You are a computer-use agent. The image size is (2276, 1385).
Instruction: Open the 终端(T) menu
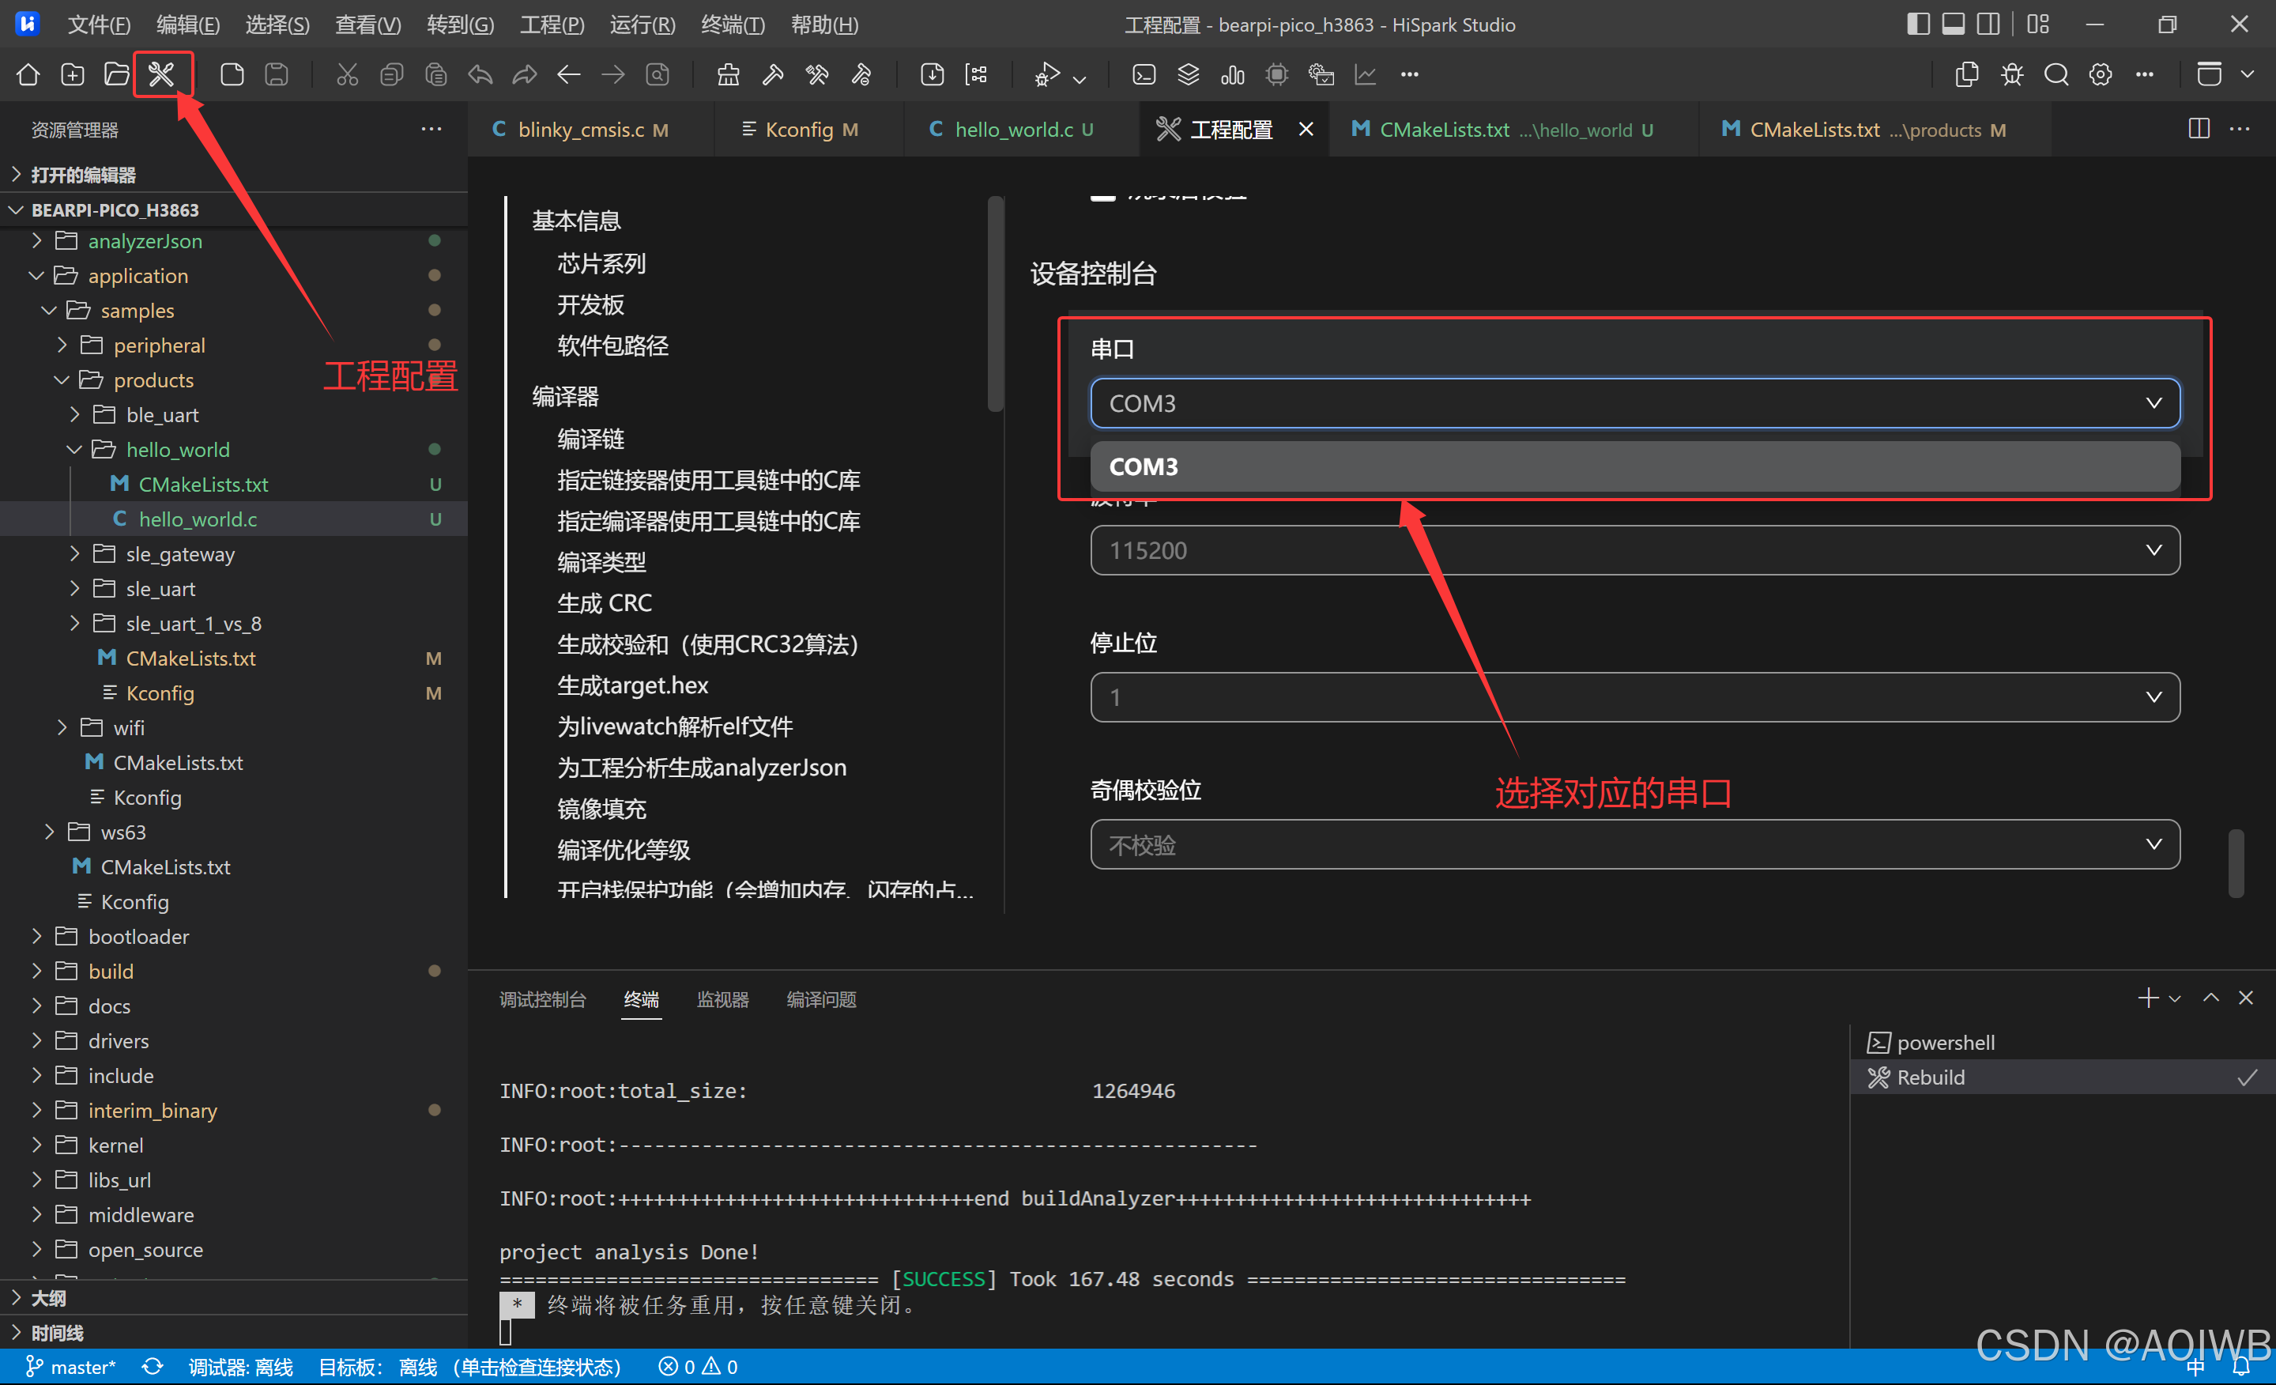pyautogui.click(x=733, y=24)
